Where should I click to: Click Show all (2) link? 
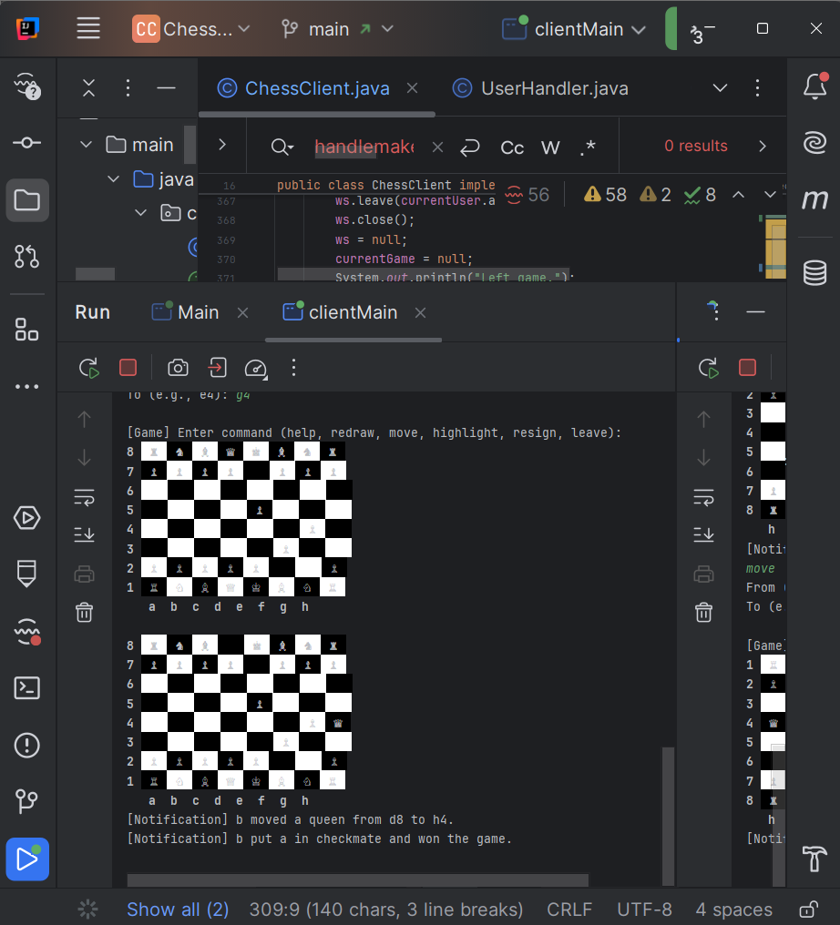coord(178,910)
